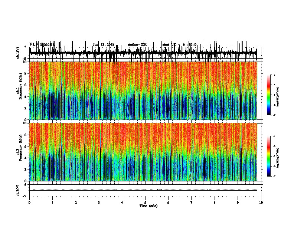This screenshot has height=227, width=294.
Task: Select the start UT time header text
Action: pos(179,45)
